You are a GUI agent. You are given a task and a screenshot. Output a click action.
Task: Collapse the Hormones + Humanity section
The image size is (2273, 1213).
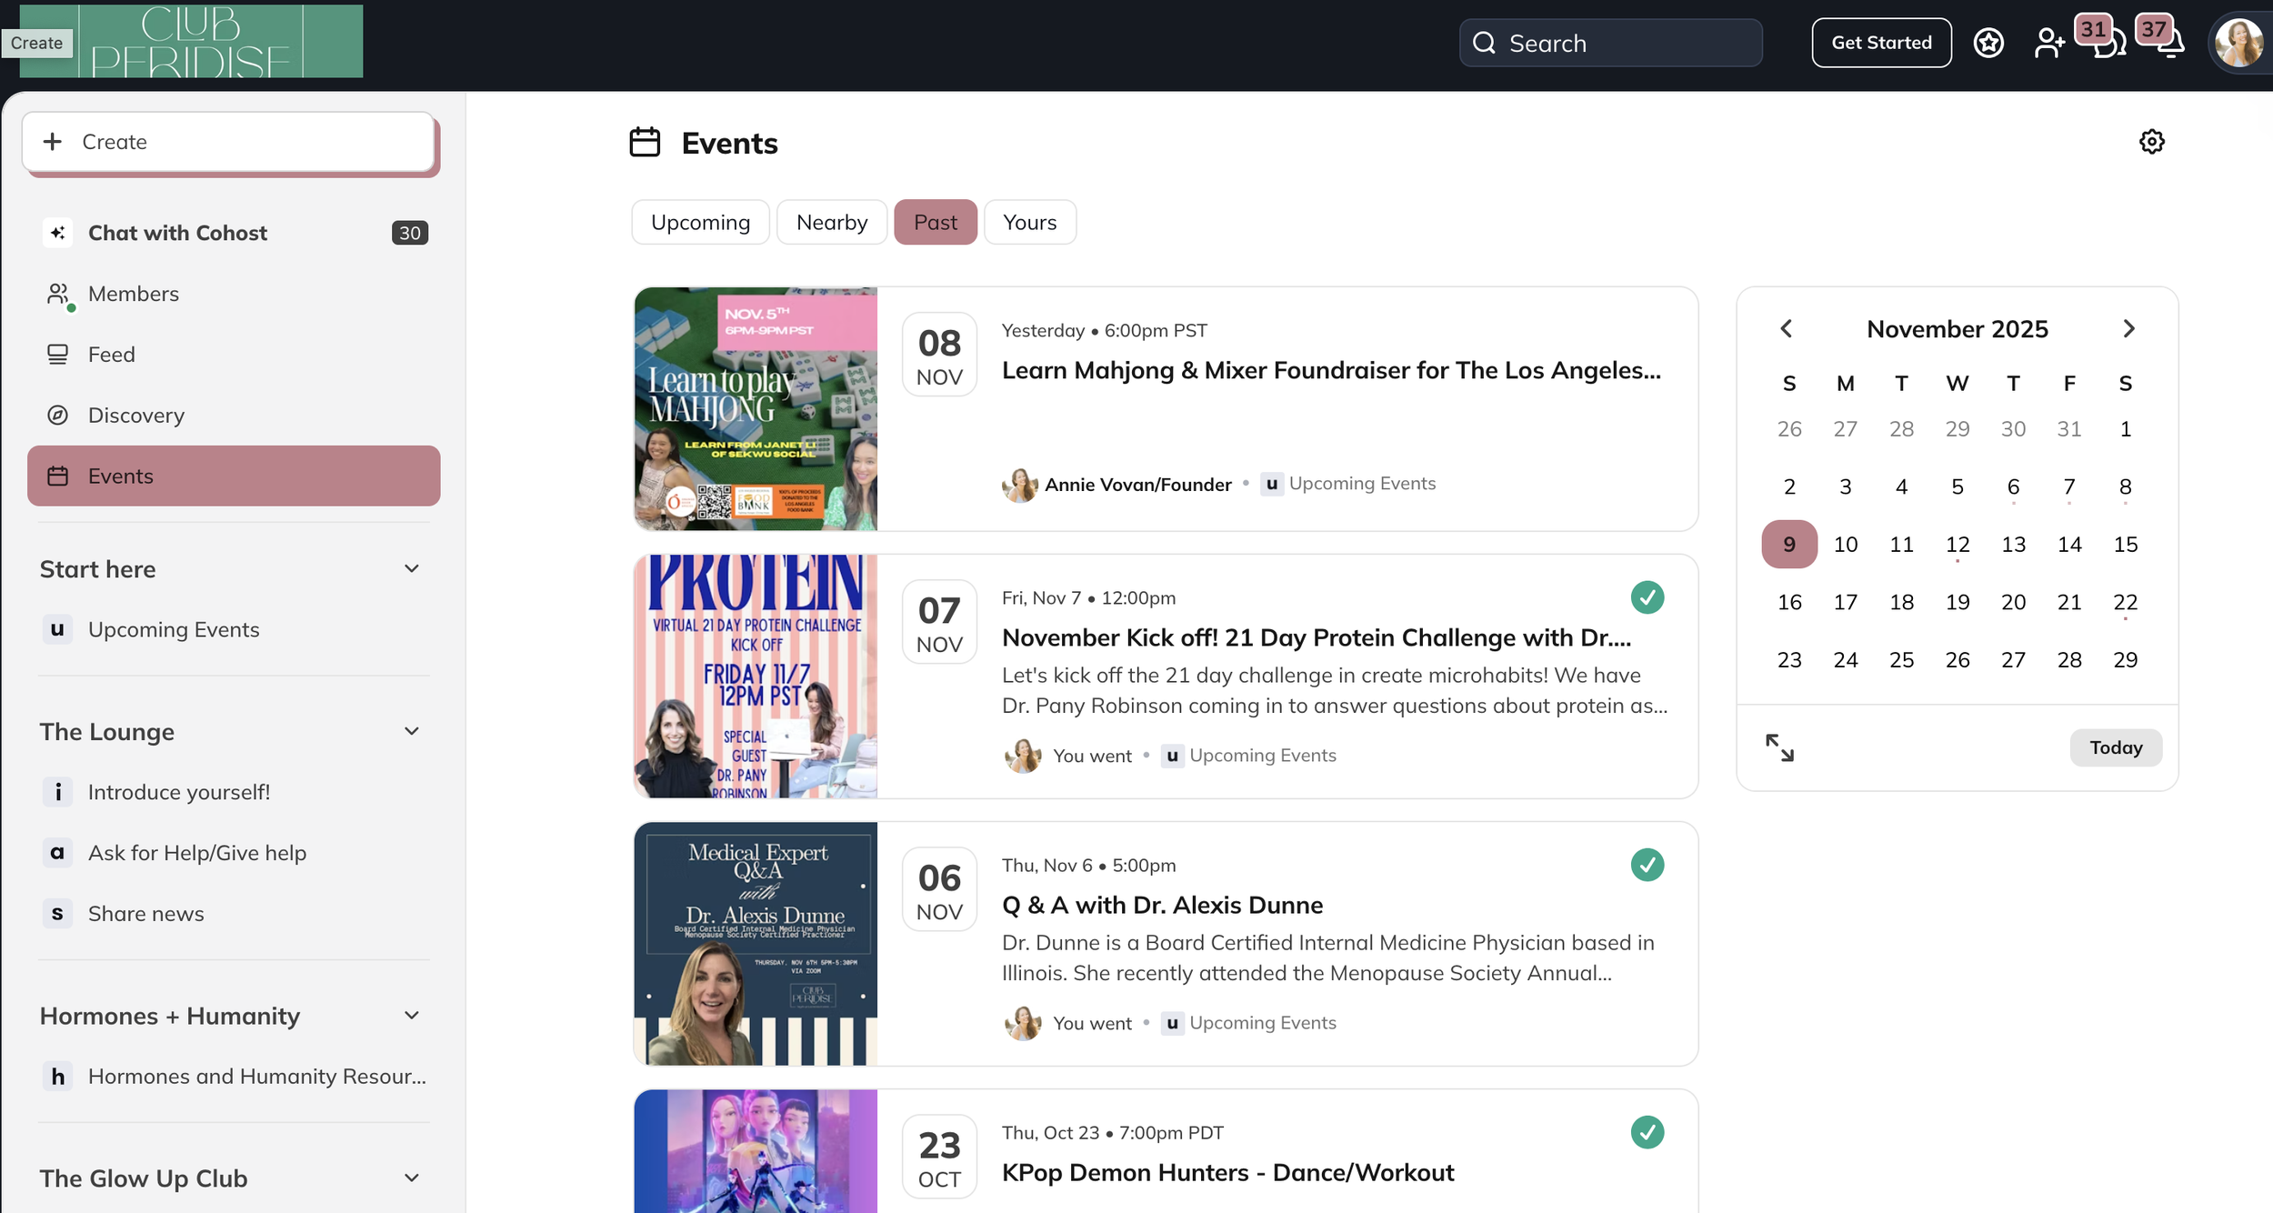(412, 1016)
